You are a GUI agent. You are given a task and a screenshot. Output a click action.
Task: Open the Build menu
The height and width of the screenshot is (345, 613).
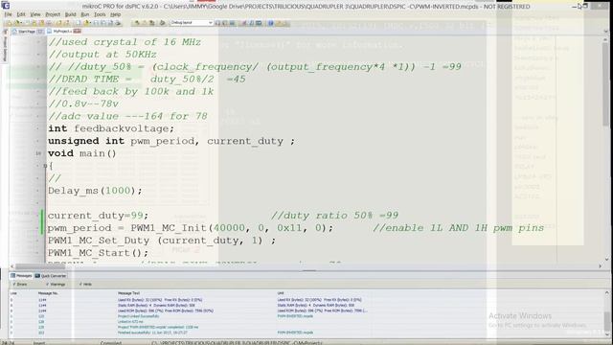pos(70,14)
